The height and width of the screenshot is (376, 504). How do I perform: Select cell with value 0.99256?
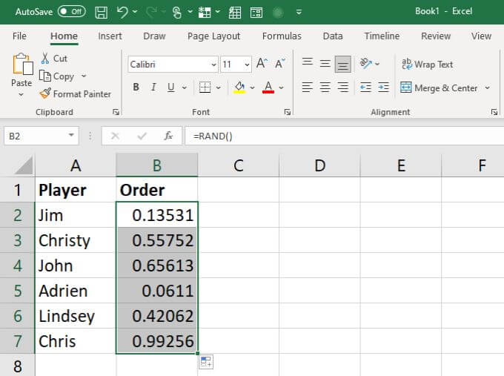(157, 341)
